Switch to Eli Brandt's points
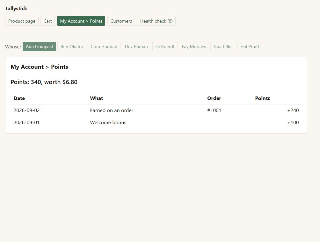Image resolution: width=320 pixels, height=242 pixels. pos(165,46)
